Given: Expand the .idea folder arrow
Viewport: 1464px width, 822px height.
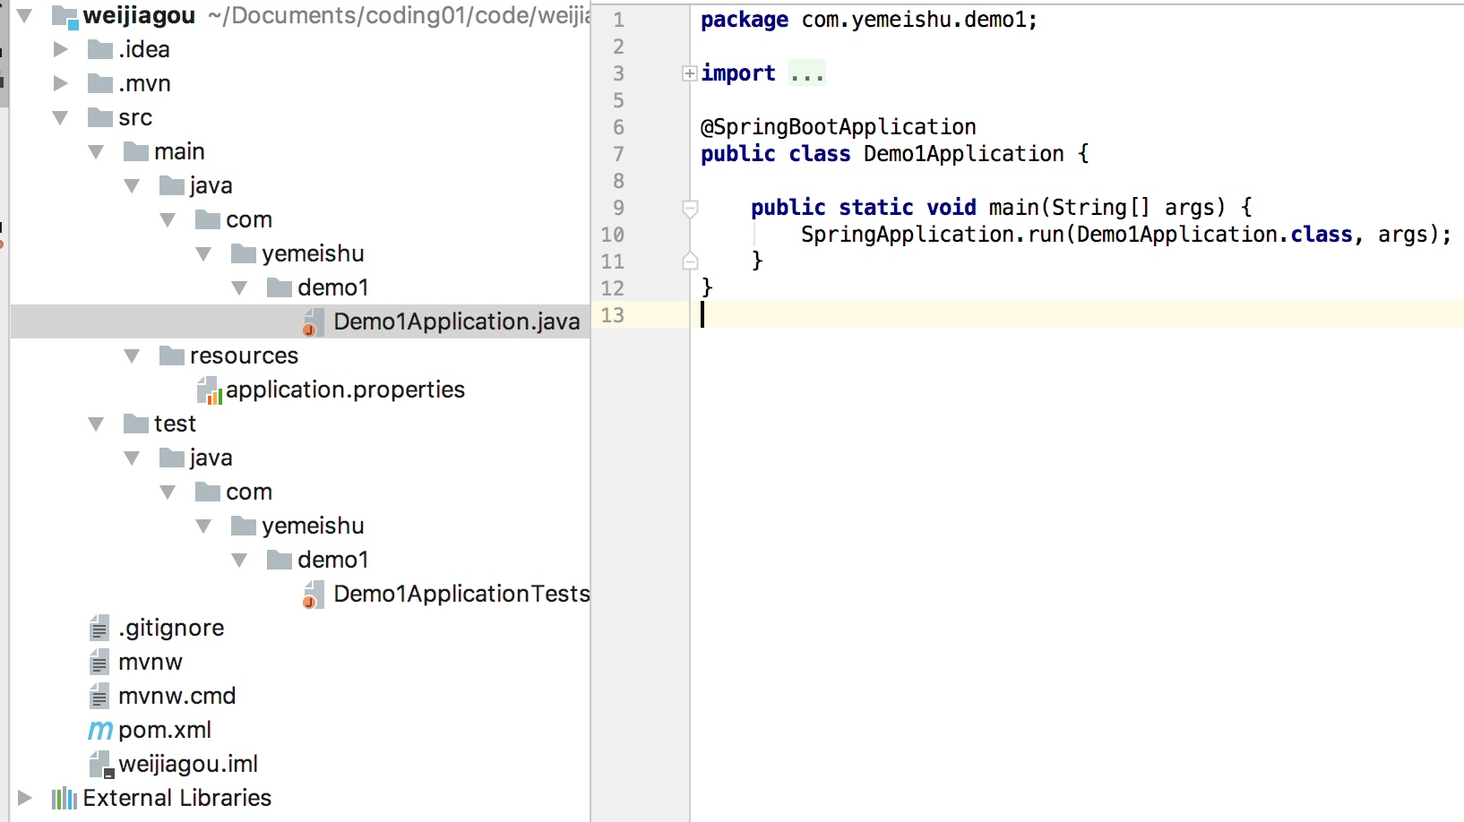Looking at the screenshot, I should point(61,49).
